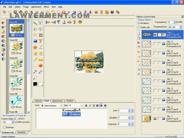Toggle visibility eye of Text - 1 object
Screen dimensions: 184x138
coord(155,35)
